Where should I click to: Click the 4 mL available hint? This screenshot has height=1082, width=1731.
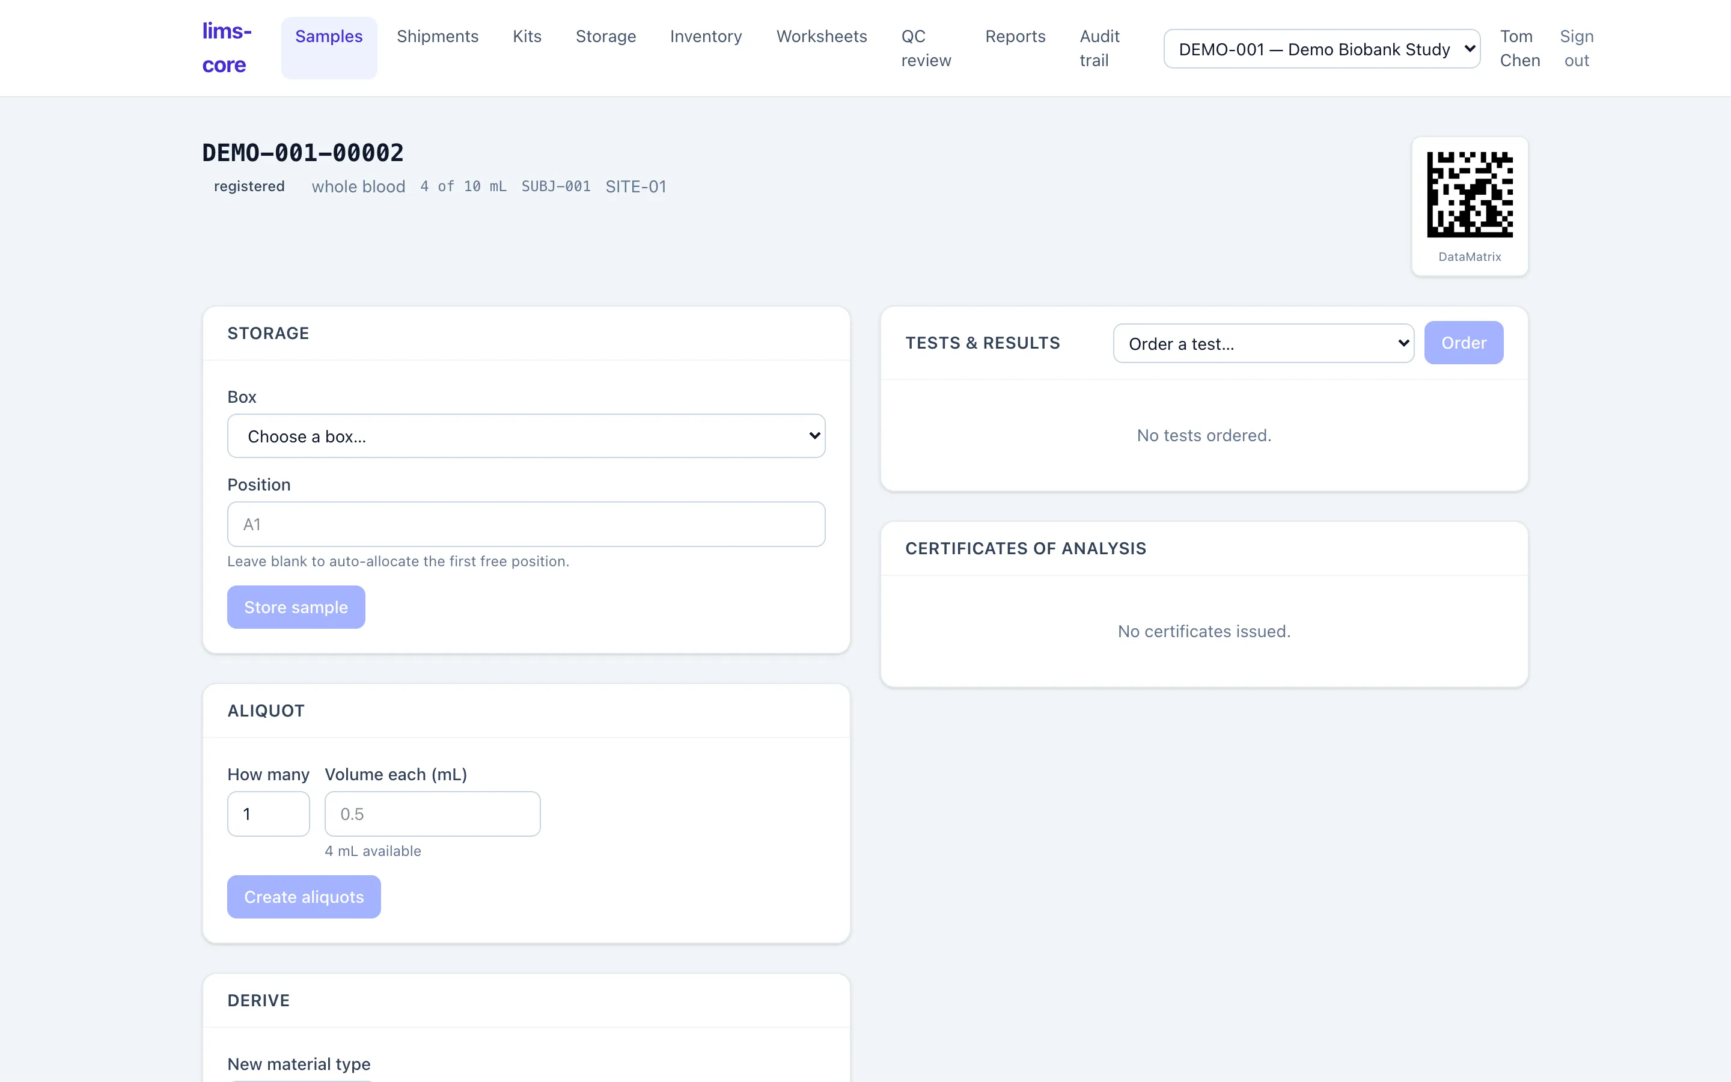(x=373, y=851)
